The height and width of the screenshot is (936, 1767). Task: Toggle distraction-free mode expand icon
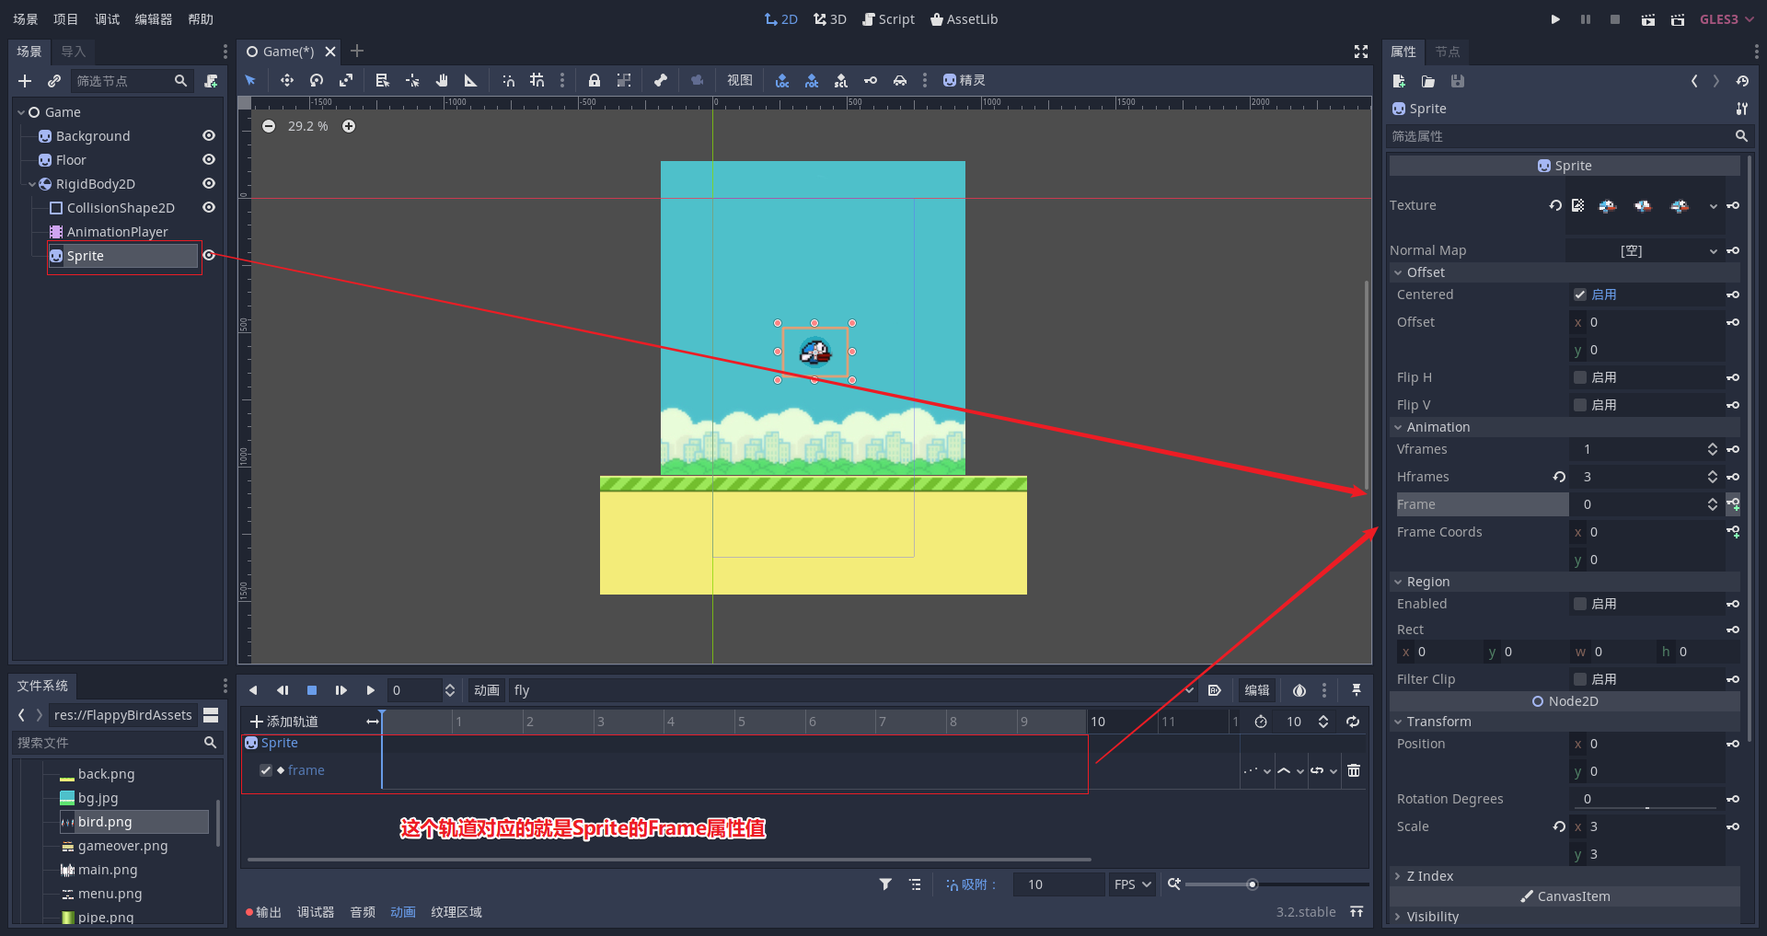(1361, 52)
